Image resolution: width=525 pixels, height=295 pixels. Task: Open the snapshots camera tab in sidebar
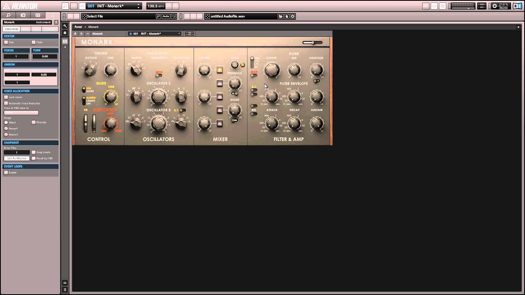click(x=23, y=15)
